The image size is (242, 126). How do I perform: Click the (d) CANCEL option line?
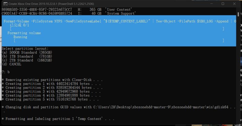(12, 64)
